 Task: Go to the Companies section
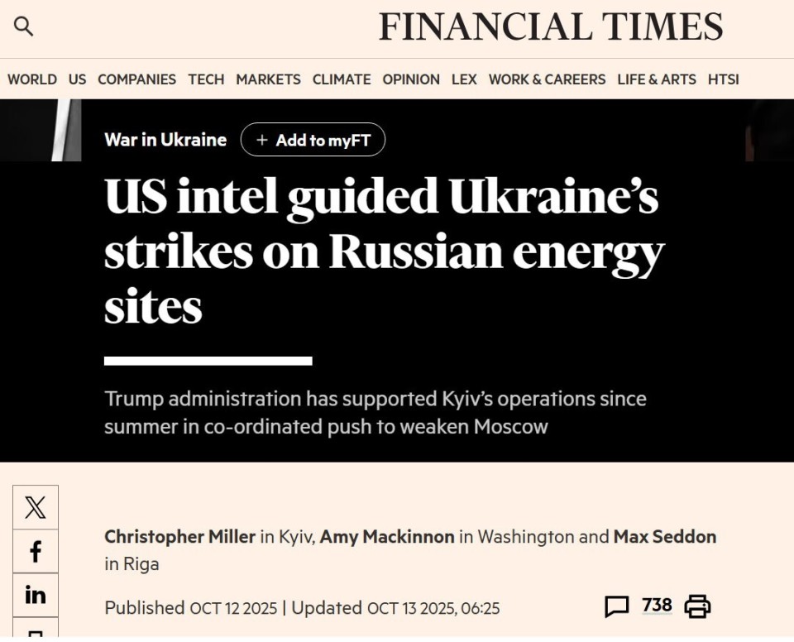click(x=136, y=79)
